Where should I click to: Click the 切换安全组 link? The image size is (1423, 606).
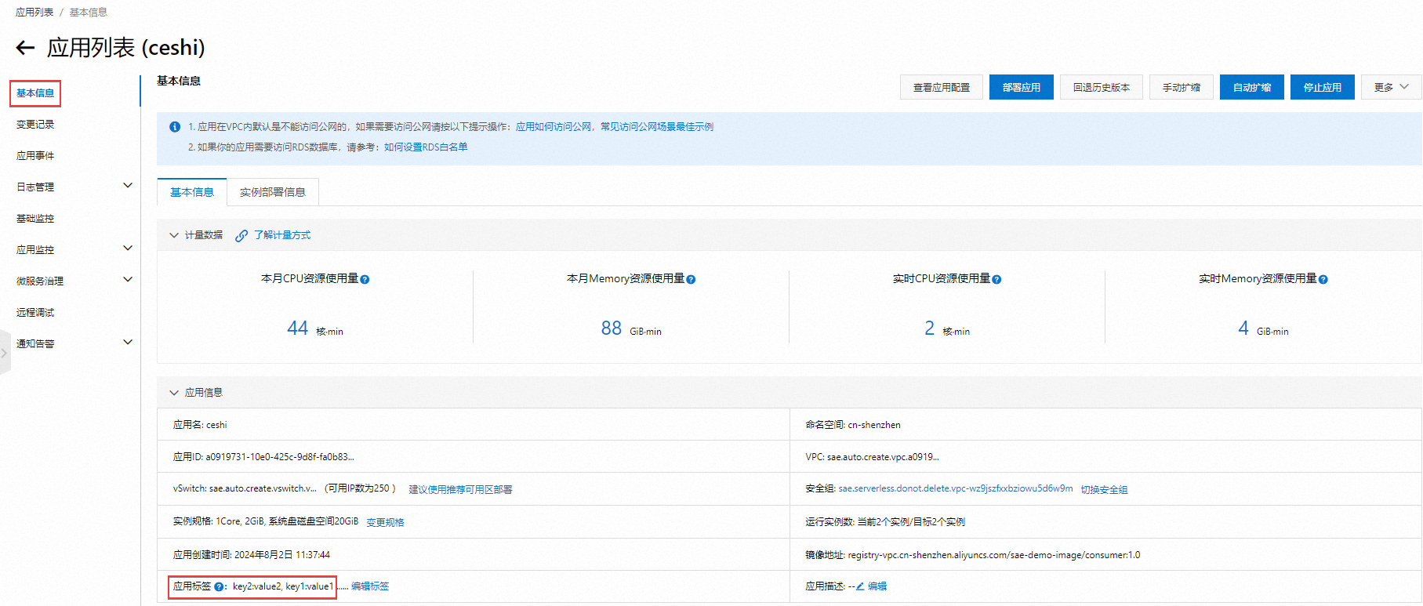pyautogui.click(x=1104, y=489)
